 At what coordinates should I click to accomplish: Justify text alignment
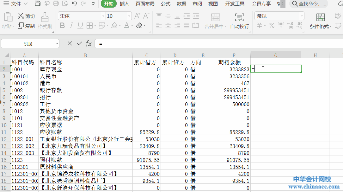(x=187, y=26)
